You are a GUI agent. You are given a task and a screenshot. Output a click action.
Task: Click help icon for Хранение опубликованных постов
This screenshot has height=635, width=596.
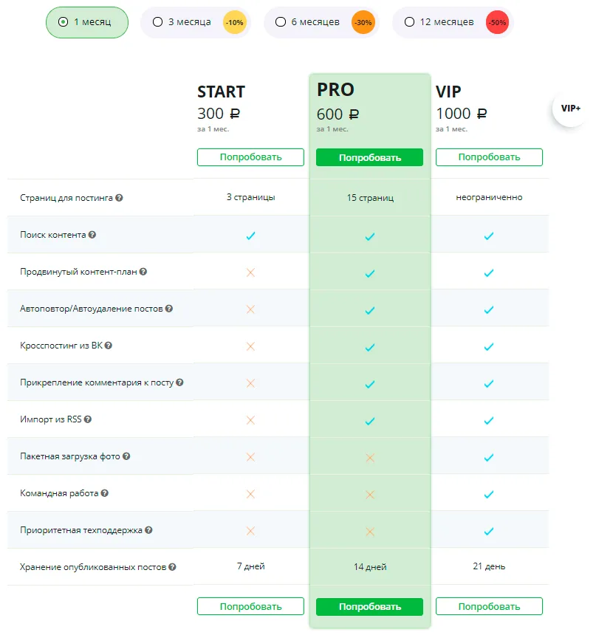point(172,567)
